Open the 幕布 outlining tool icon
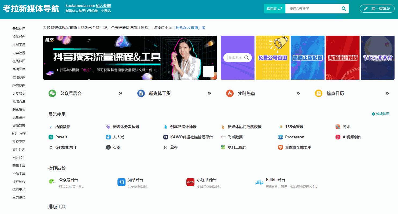Screen dimensions: 398x214 (x=165, y=147)
